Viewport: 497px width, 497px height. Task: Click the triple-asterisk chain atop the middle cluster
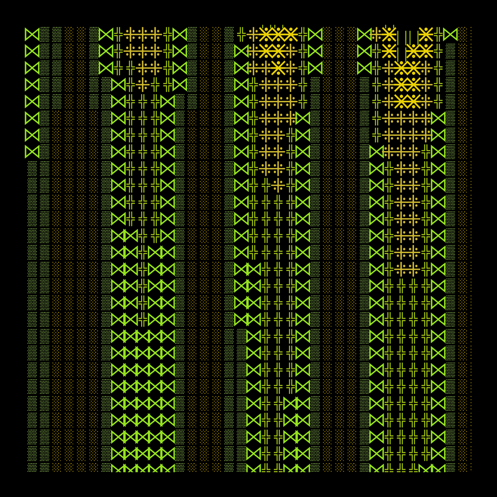[x=278, y=35]
